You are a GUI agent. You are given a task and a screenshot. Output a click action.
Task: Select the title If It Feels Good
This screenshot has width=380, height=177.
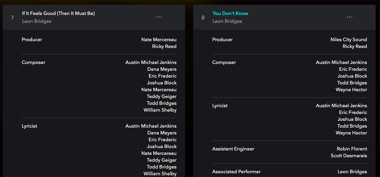(58, 13)
